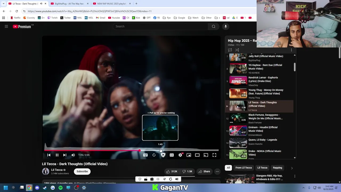341x192 pixels.
Task: Reload the page in browser
Action: coord(17,11)
